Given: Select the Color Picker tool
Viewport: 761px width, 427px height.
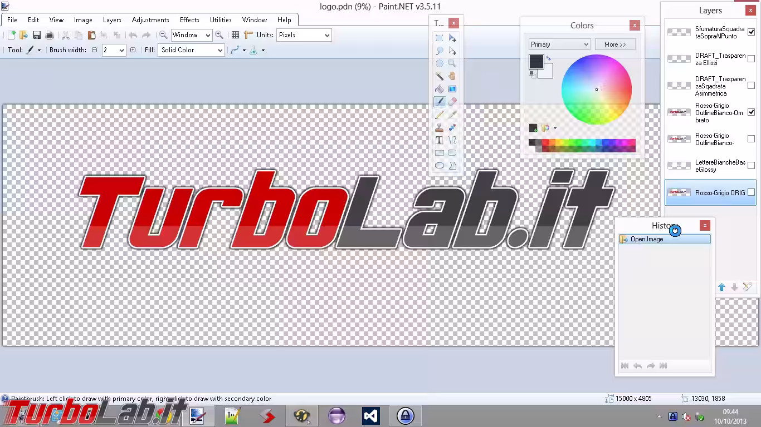Looking at the screenshot, I should 452,115.
